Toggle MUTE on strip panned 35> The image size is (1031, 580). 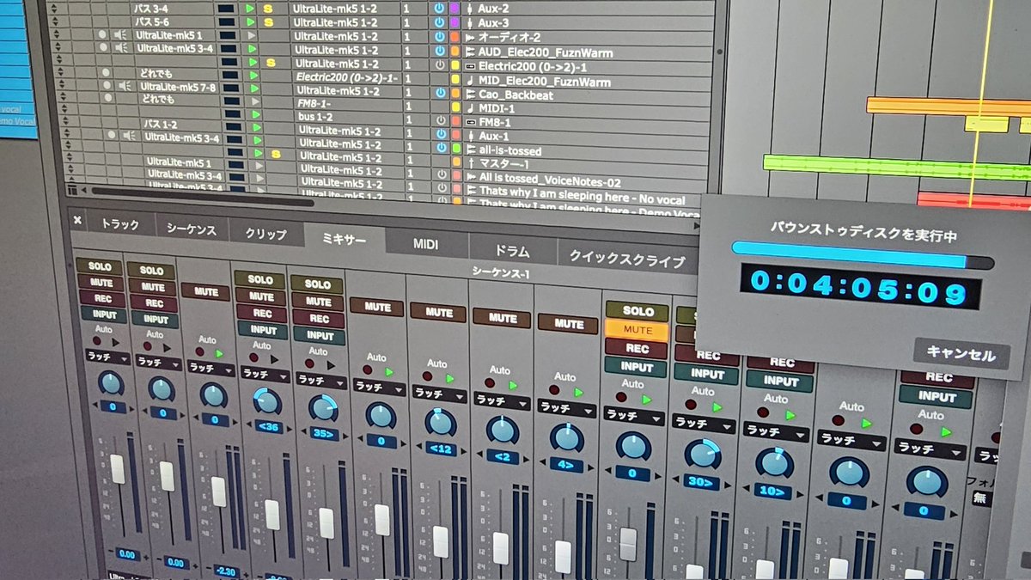click(318, 302)
